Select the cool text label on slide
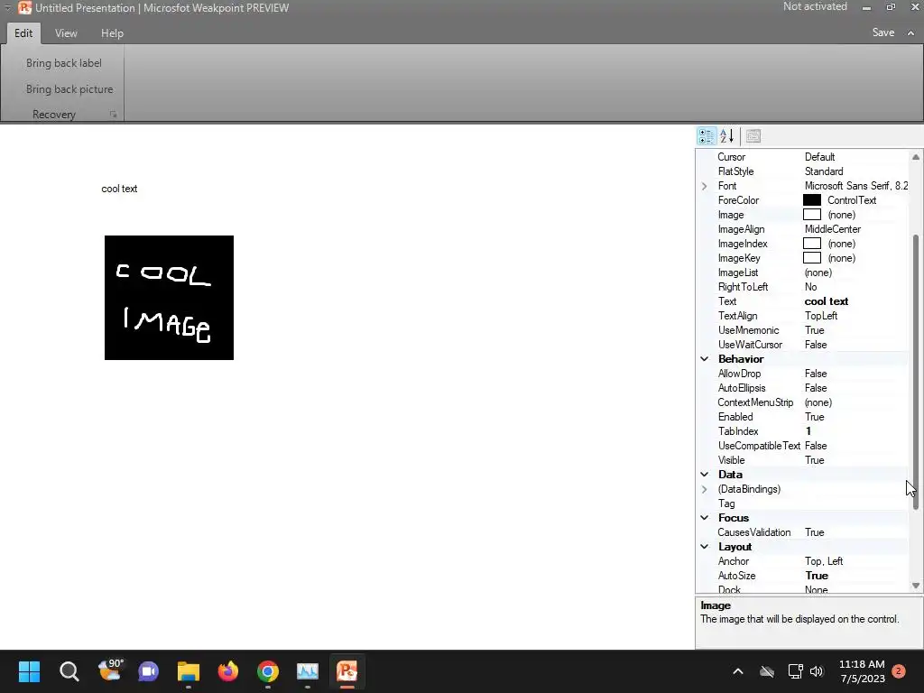 [x=119, y=189]
